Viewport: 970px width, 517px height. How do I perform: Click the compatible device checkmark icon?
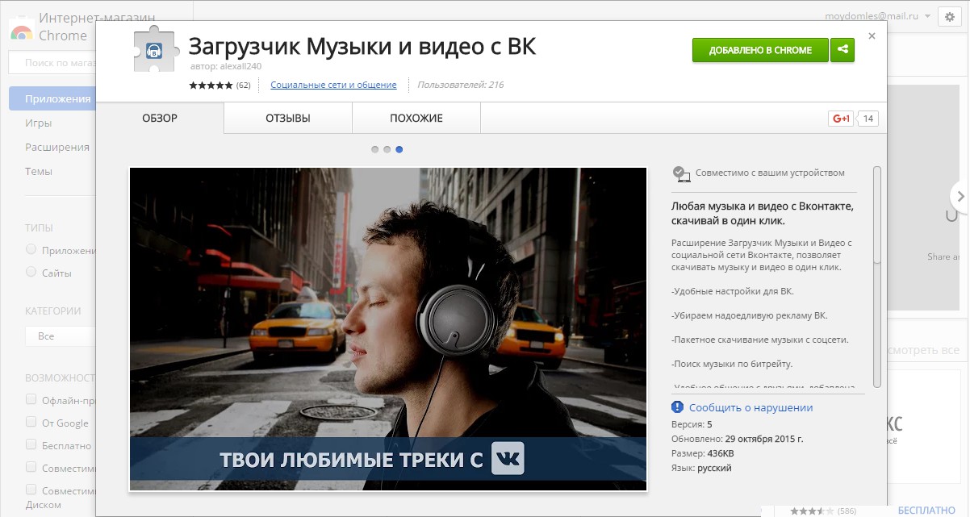tap(682, 173)
